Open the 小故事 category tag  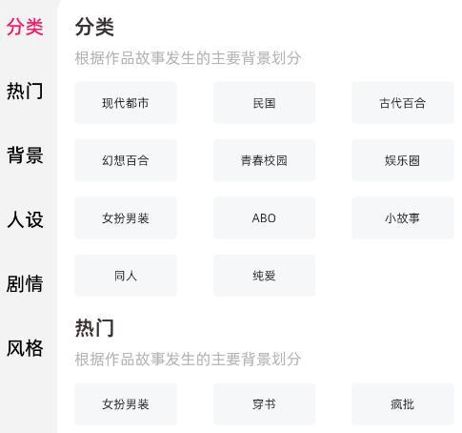coord(403,218)
